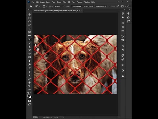Close the animal-welfare document tab

pos(81,11)
